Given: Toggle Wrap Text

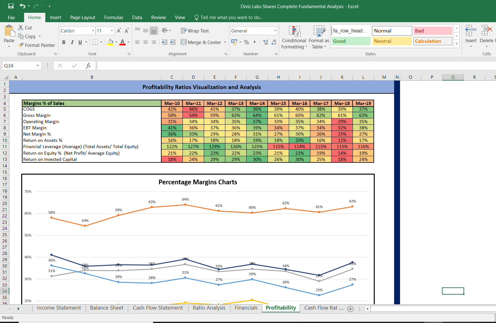Looking at the screenshot, I should pos(195,31).
